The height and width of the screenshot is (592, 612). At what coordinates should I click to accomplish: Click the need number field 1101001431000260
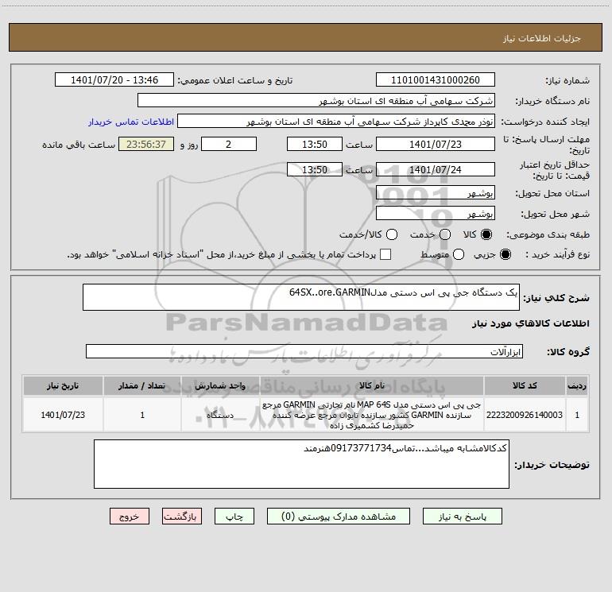click(x=436, y=80)
